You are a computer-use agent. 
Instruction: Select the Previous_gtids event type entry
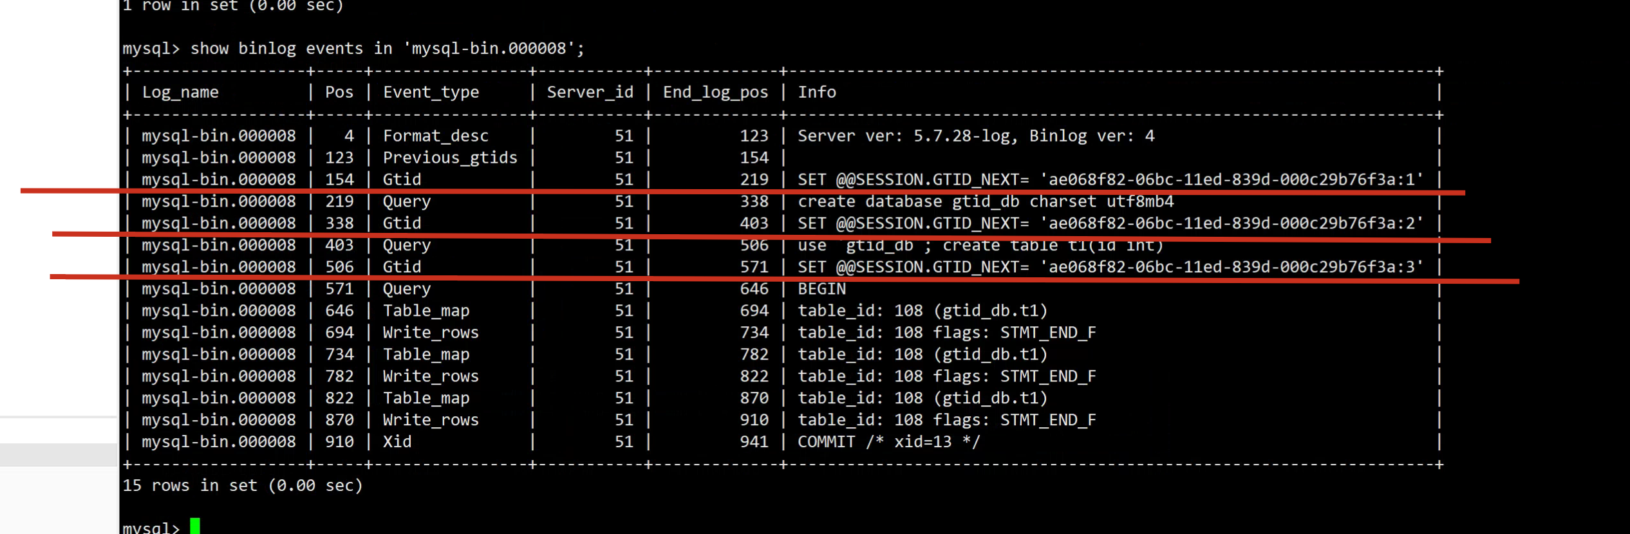(449, 158)
